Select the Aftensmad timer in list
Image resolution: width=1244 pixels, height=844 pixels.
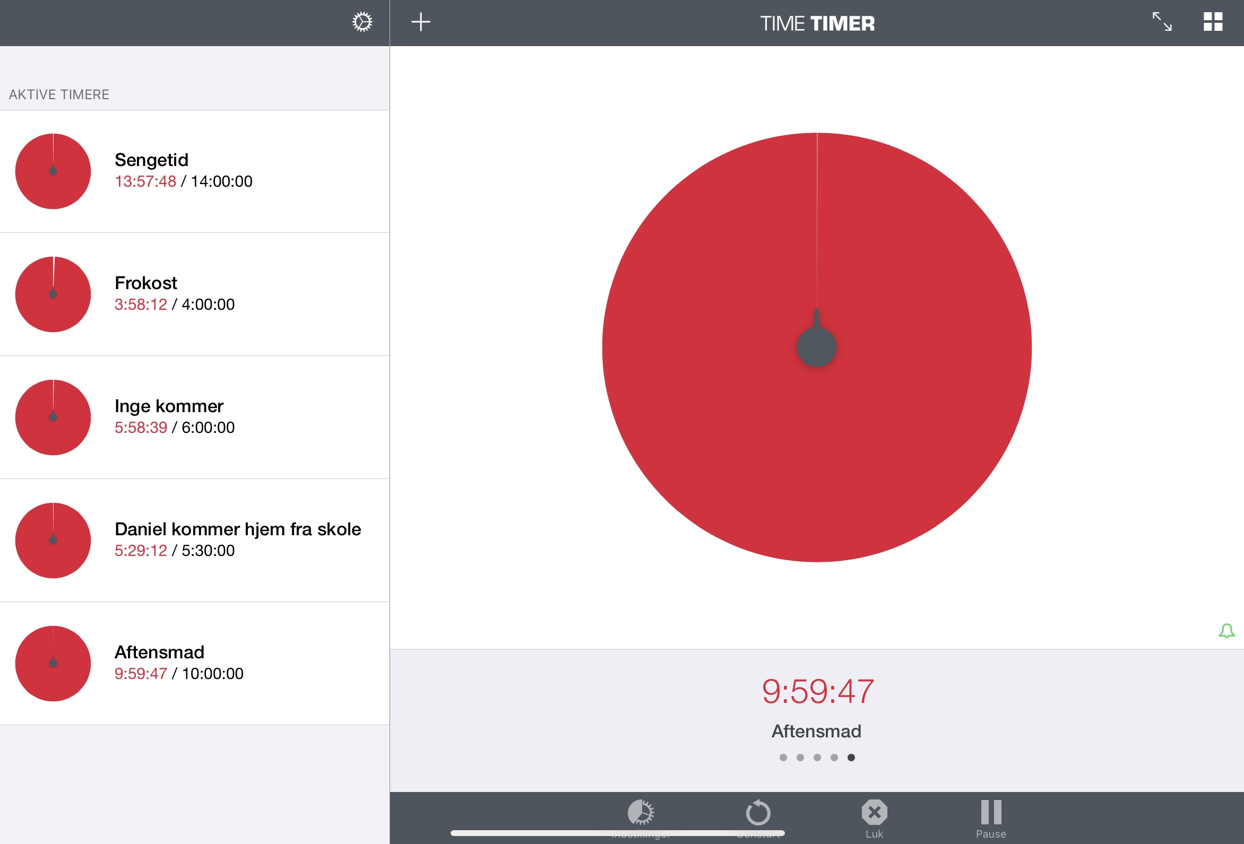tap(195, 664)
